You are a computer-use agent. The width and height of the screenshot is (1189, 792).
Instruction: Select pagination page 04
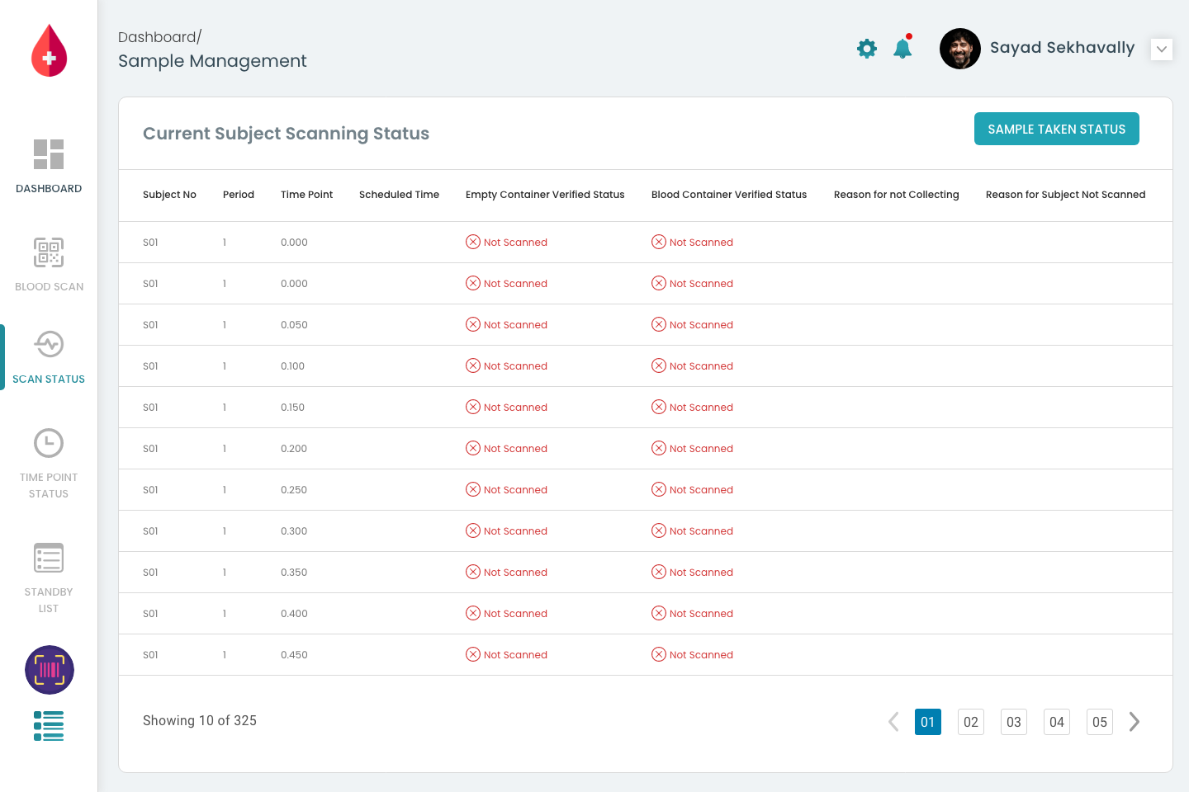(x=1057, y=722)
